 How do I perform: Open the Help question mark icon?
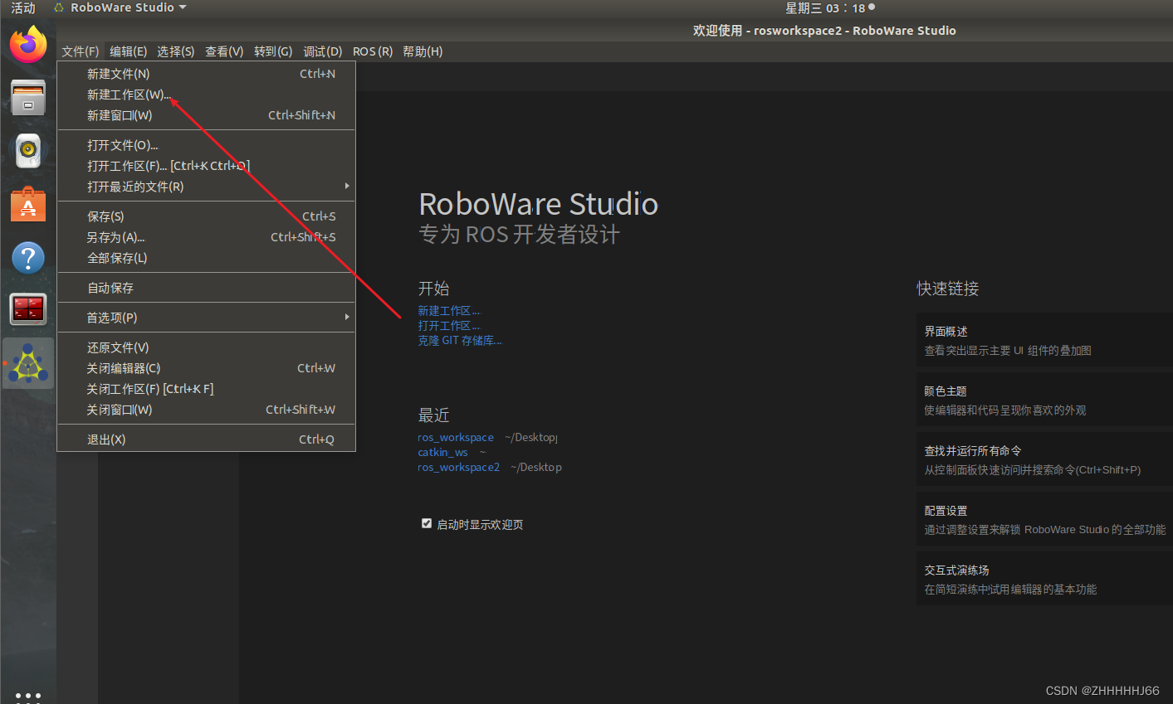pyautogui.click(x=28, y=257)
